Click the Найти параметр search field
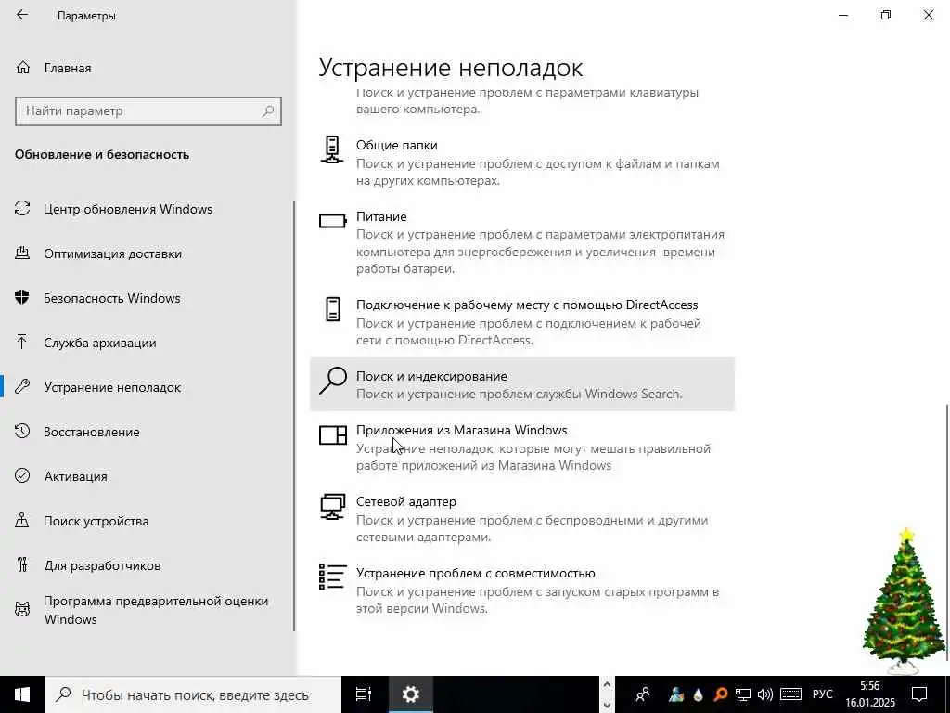The width and height of the screenshot is (950, 713). tap(148, 111)
